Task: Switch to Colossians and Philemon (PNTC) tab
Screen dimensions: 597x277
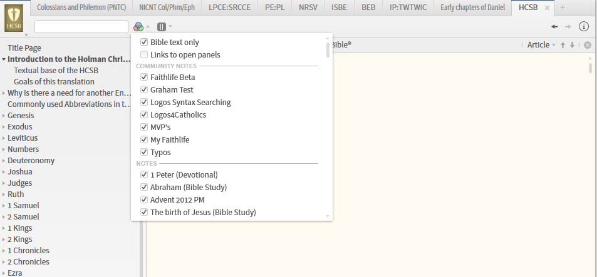Action: pos(81,8)
